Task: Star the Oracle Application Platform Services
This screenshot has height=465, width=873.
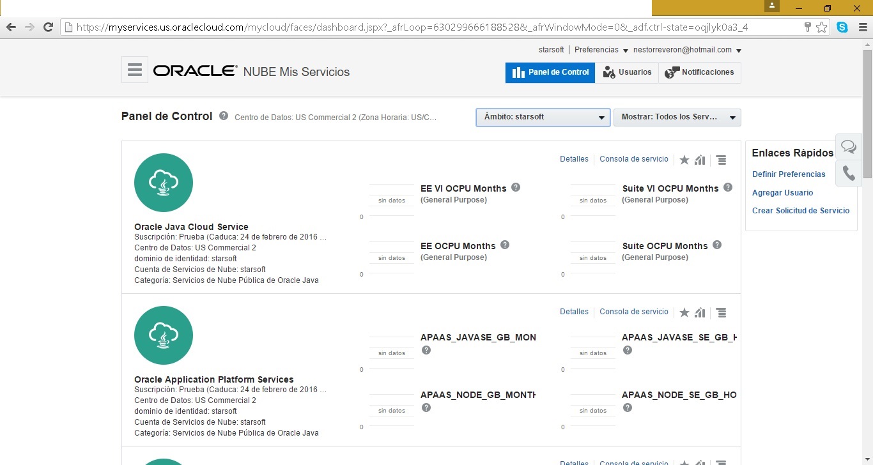Action: click(684, 312)
